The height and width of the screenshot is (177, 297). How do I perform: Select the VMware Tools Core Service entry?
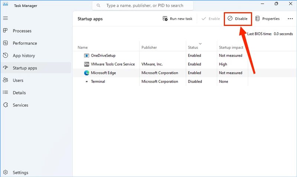pos(113,64)
